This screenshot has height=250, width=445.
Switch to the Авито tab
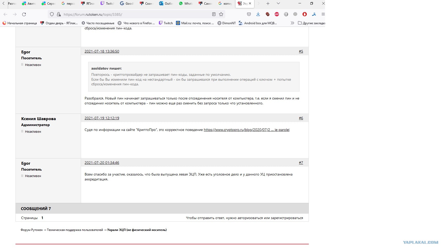click(x=29, y=4)
